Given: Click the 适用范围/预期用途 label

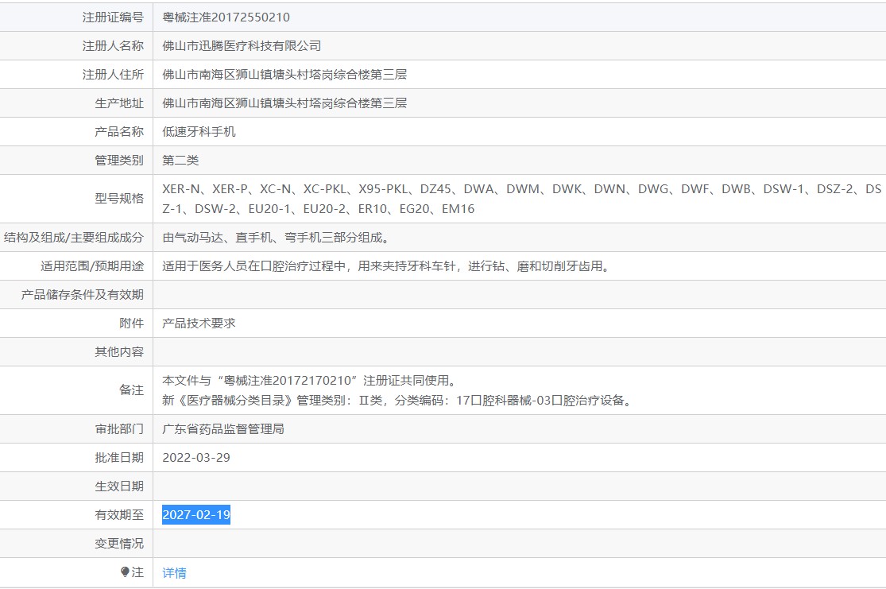Looking at the screenshot, I should coord(92,266).
